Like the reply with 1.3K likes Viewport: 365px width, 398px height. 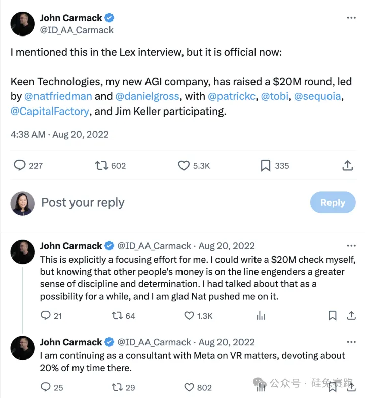pyautogui.click(x=189, y=316)
